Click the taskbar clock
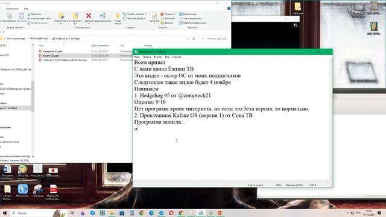This screenshot has width=386, height=217. 369,213
